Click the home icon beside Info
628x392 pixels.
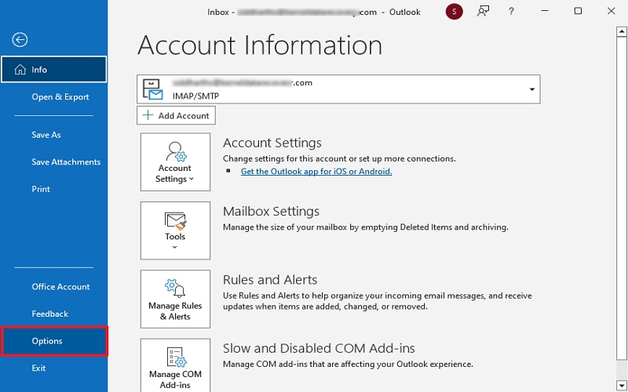20,70
